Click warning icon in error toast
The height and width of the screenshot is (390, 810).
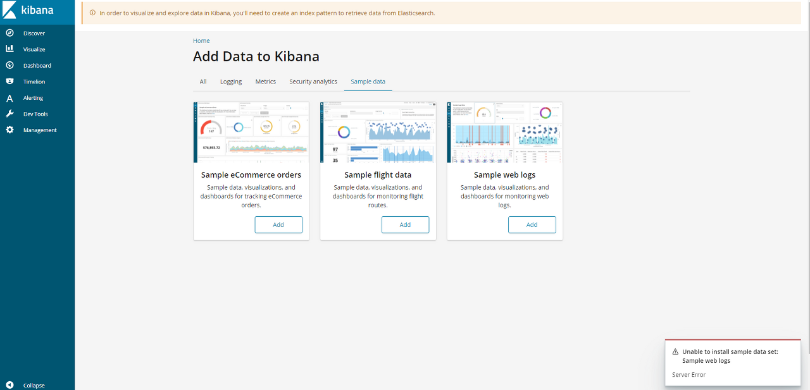[x=675, y=351]
